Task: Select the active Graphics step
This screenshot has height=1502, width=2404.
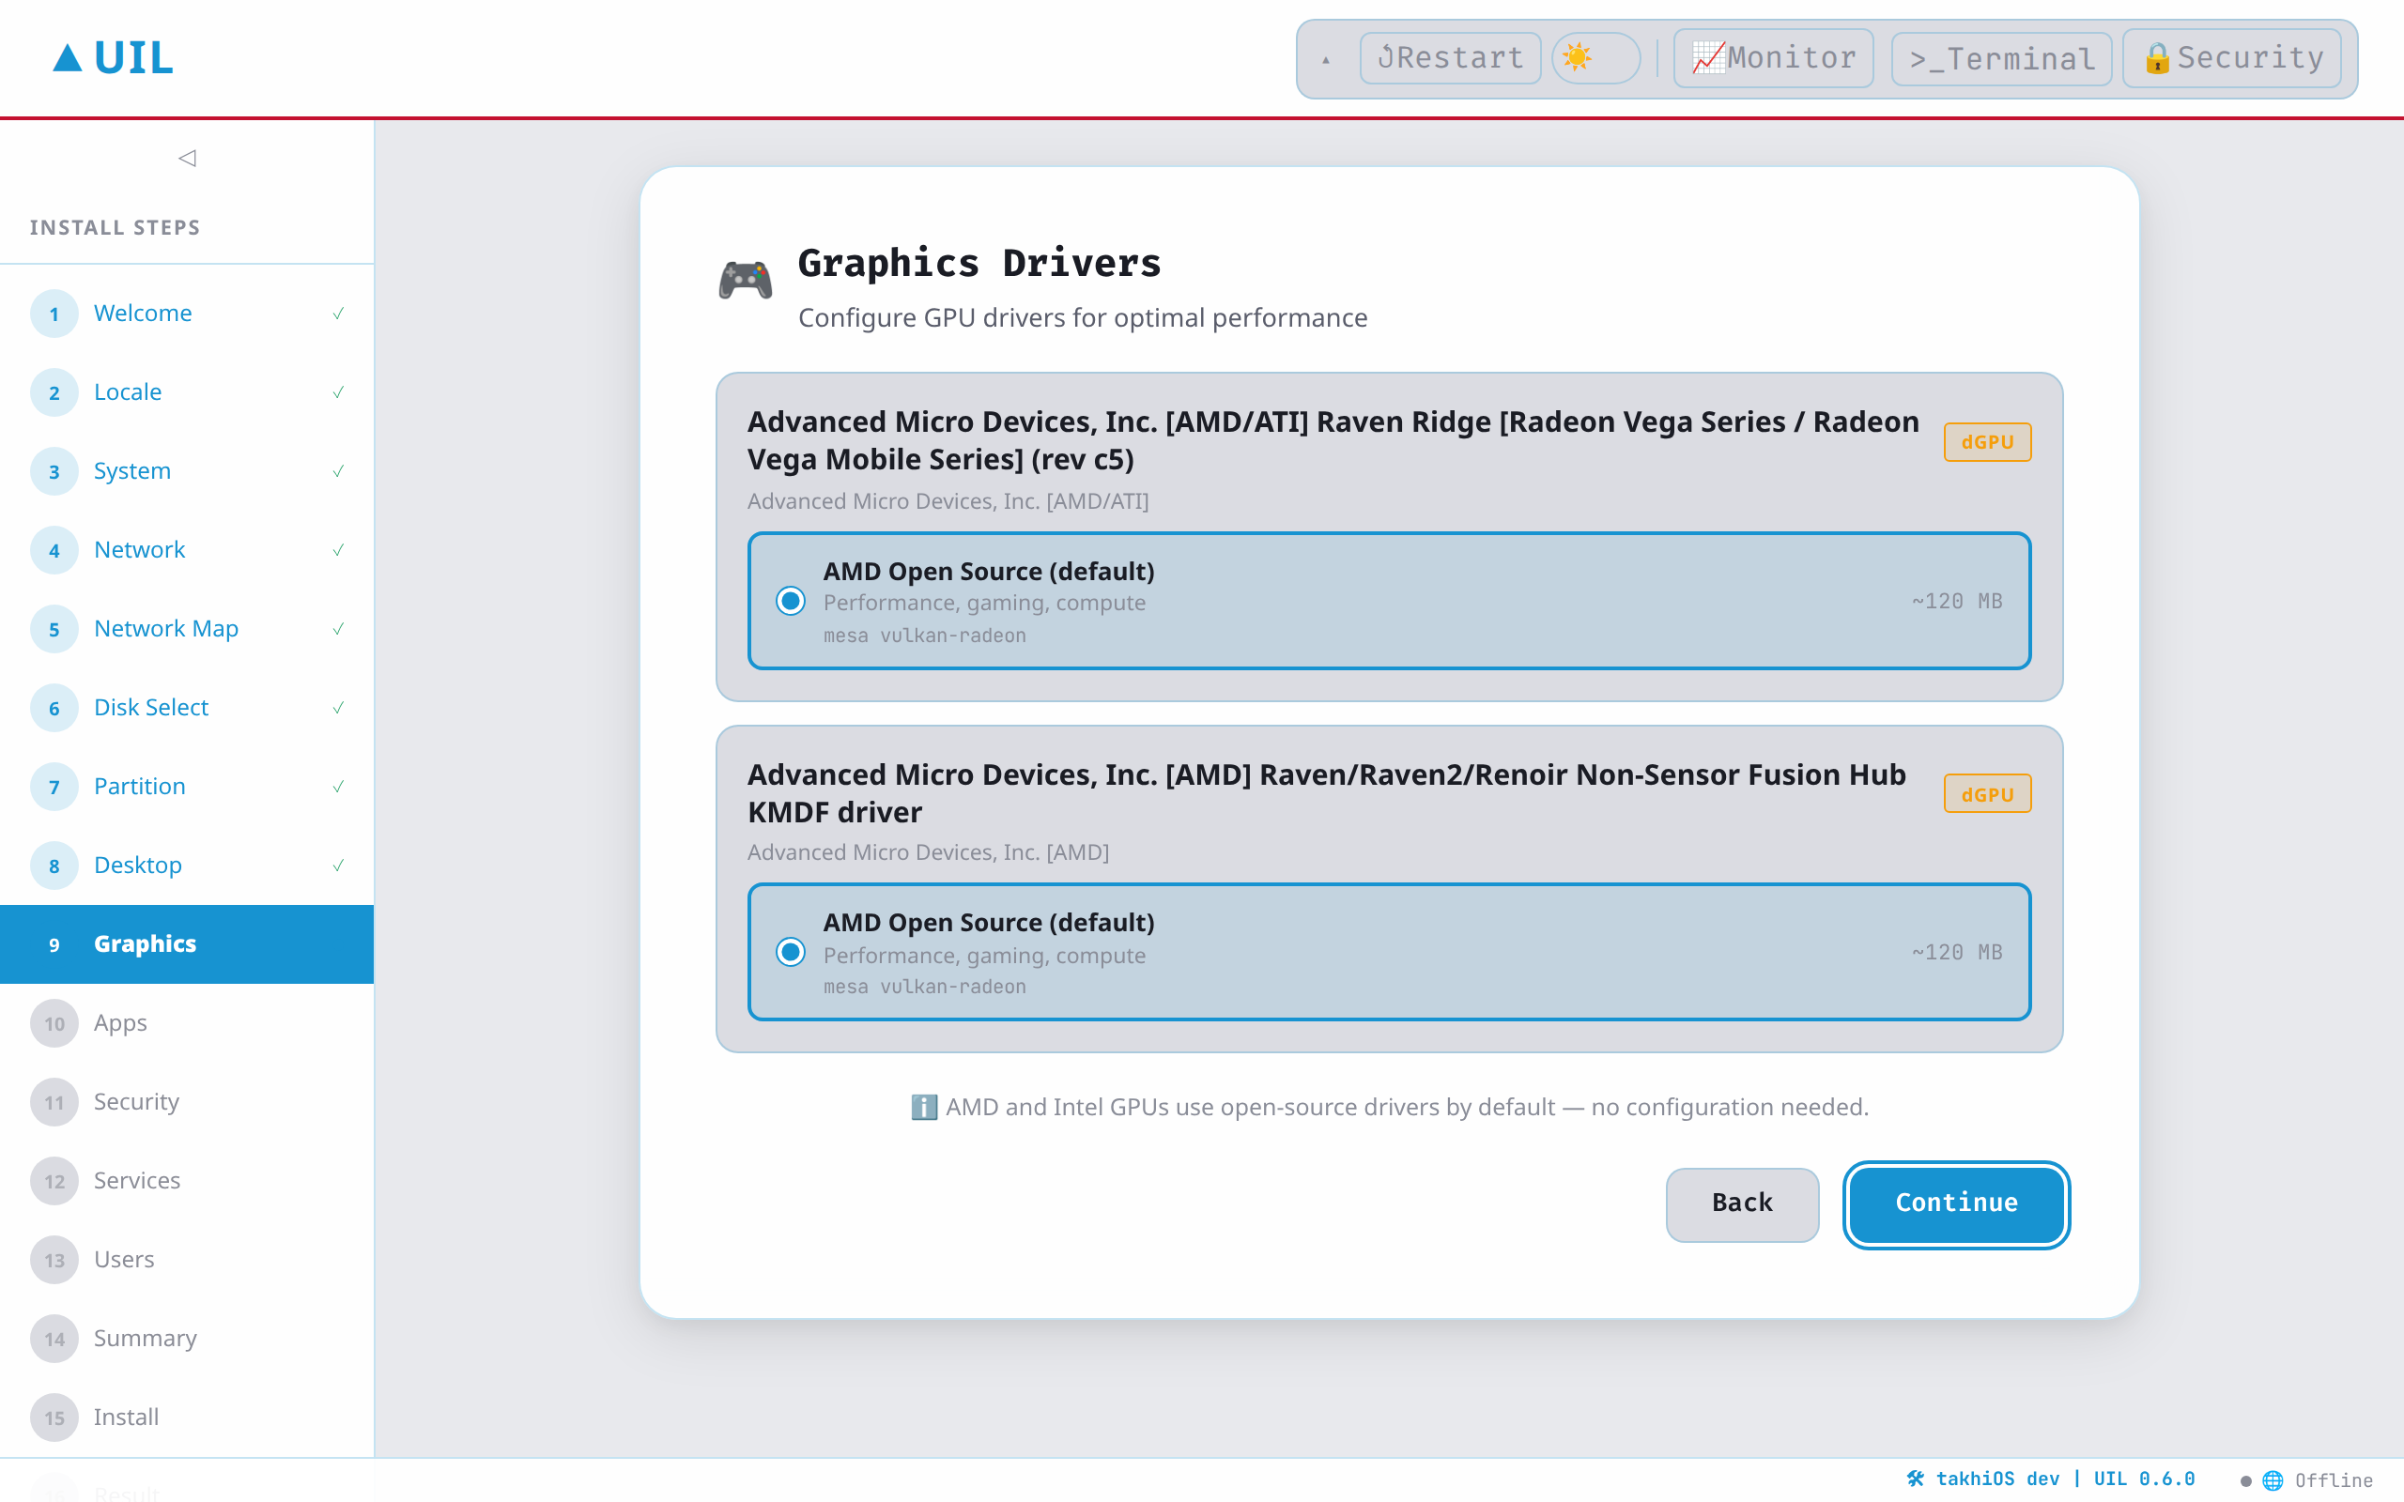Action: [187, 943]
